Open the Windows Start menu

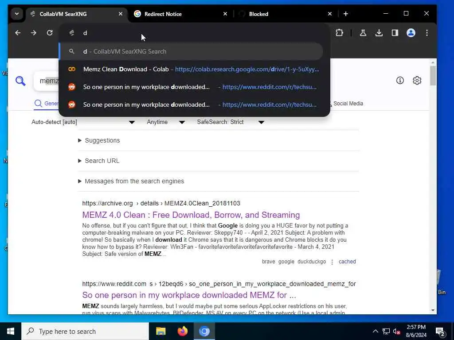point(11,331)
